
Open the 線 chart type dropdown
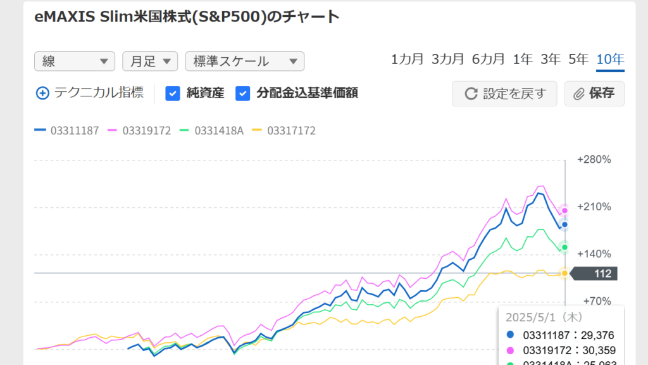[75, 61]
